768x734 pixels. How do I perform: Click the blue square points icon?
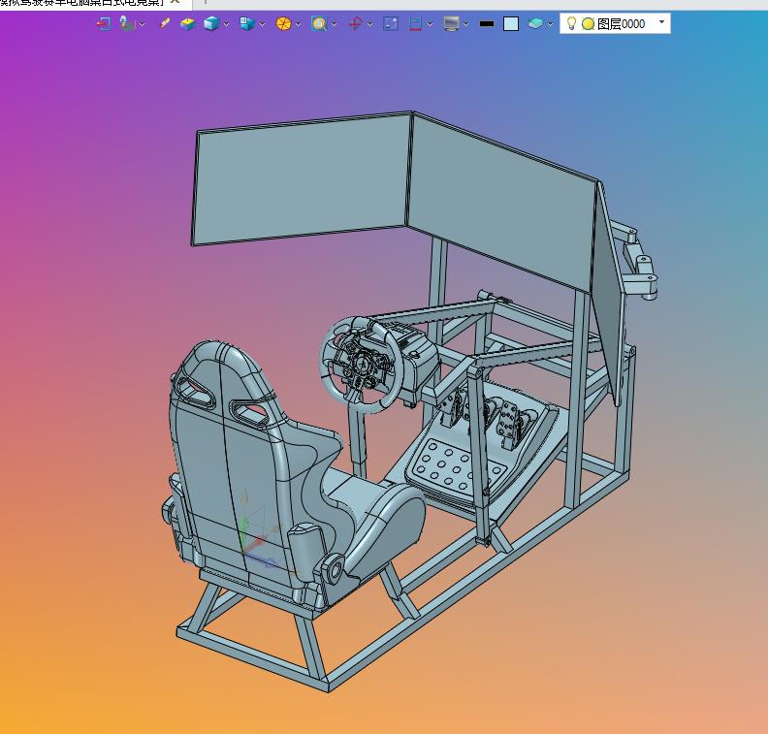pyautogui.click(x=391, y=23)
